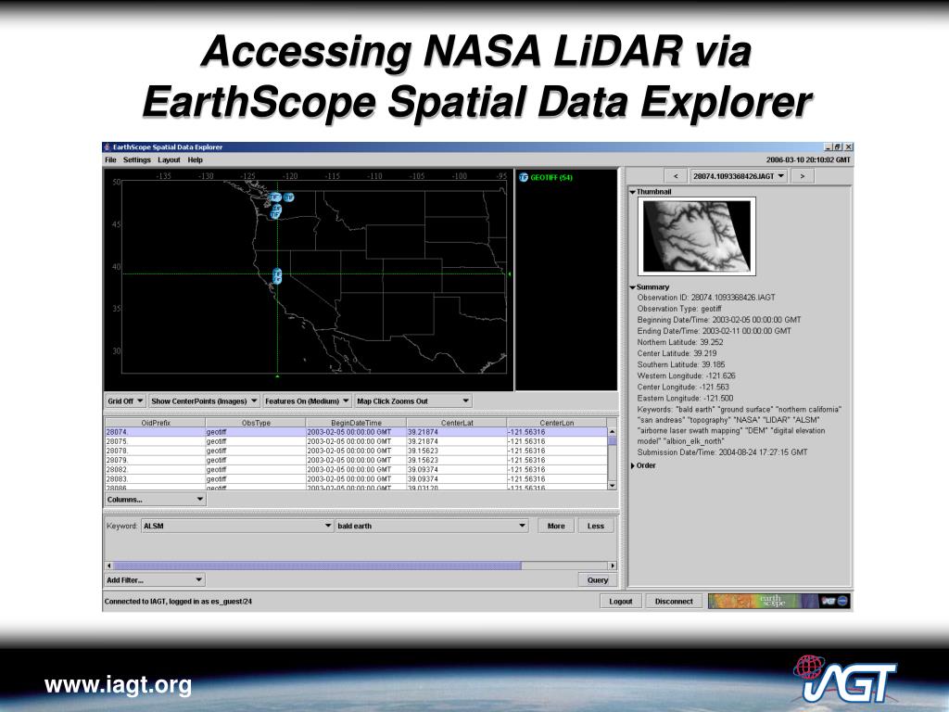Sort by OidPrefix column header
This screenshot has height=712, width=949.
156,423
